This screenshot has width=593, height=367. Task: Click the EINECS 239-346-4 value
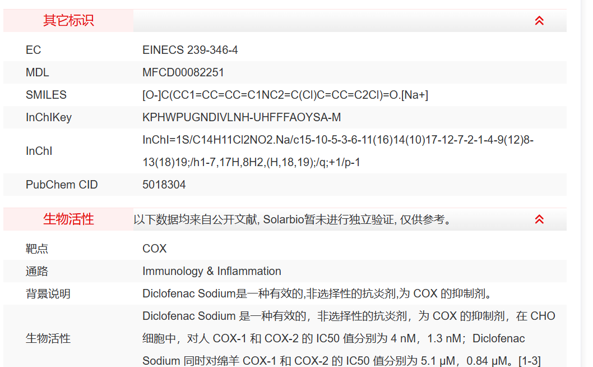190,50
